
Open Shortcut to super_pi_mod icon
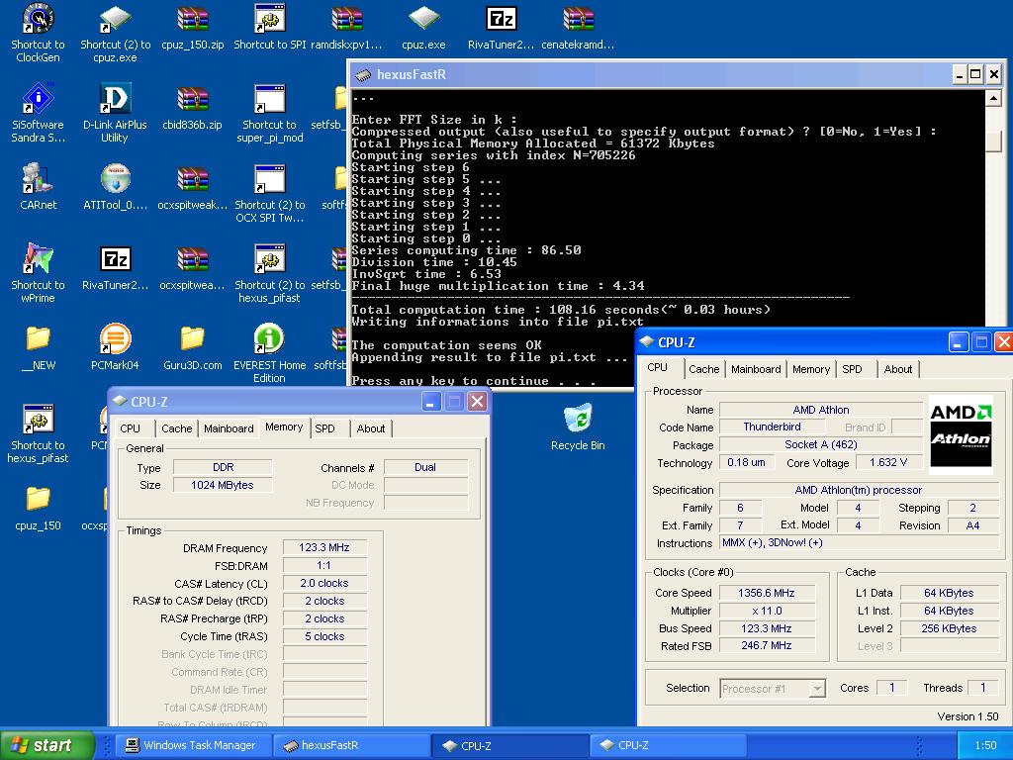click(x=269, y=98)
